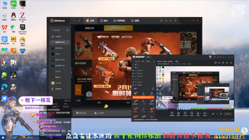249x140 pixels.
Task: Click the start streaming button
Action: pos(228,114)
